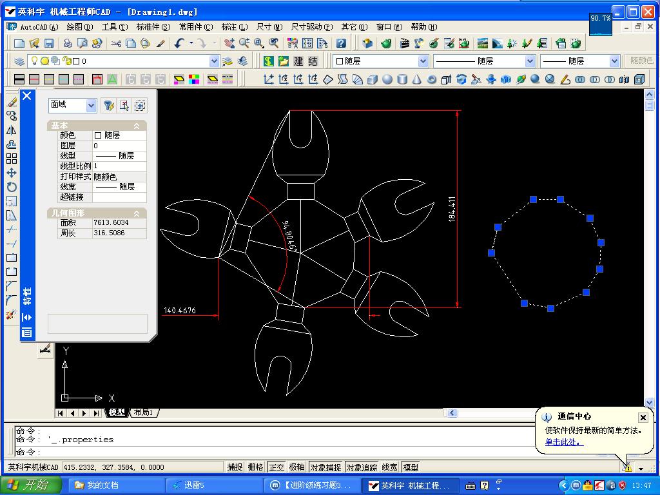The width and height of the screenshot is (660, 495).
Task: Click the Match Properties paintbrush icon
Action: pyautogui.click(x=160, y=43)
